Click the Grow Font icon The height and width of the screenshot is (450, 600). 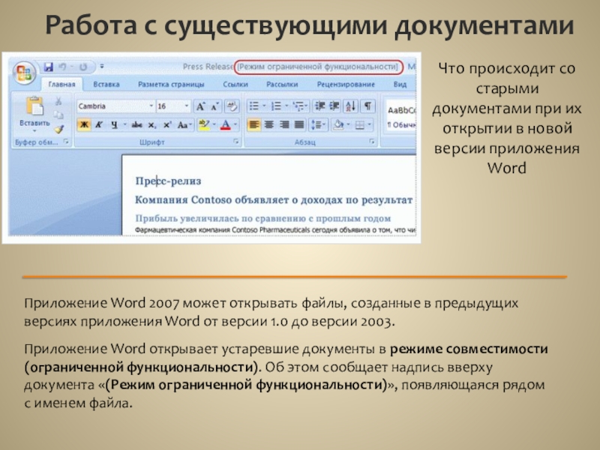tap(199, 106)
